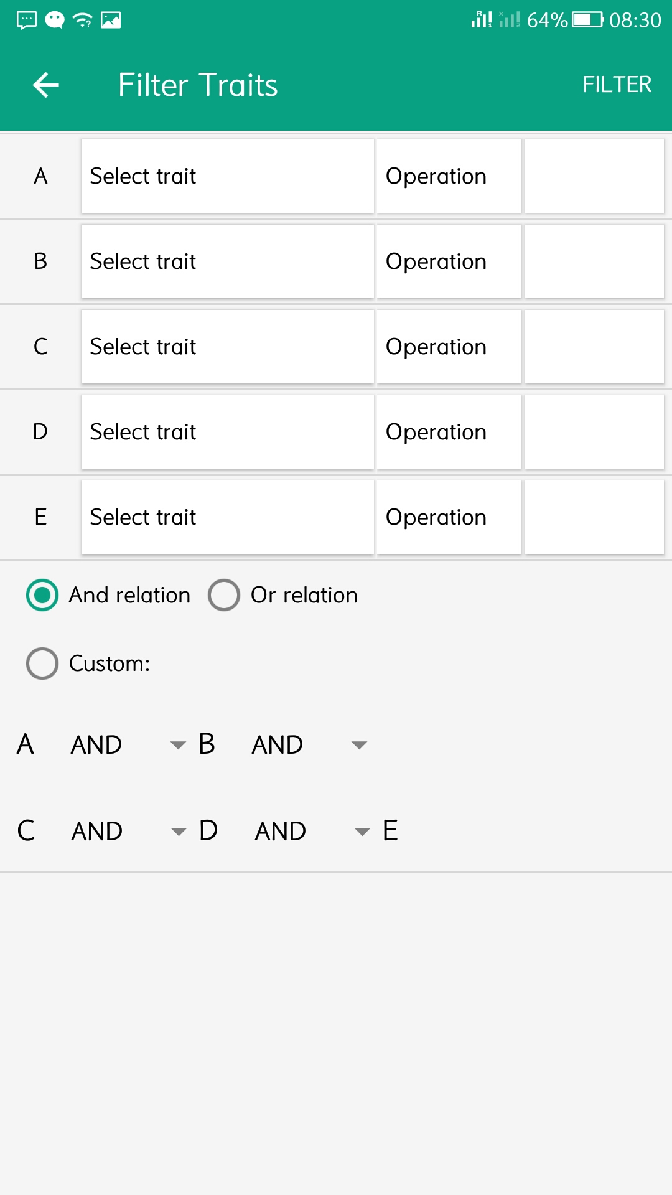672x1195 pixels.
Task: Open Select trait for row E
Action: click(227, 517)
